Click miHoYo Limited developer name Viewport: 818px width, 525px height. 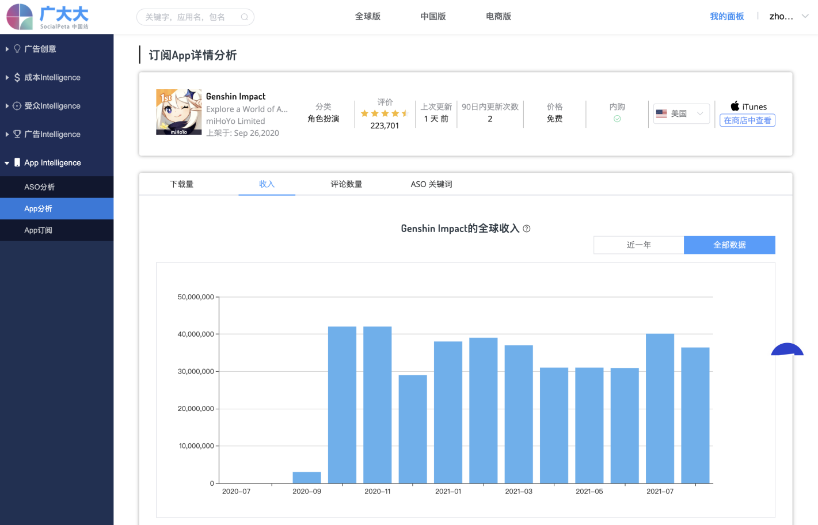point(235,121)
